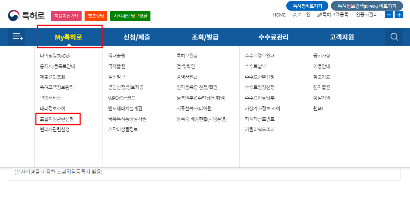Select 등록증 배송현황(시범운영) menu item
The image size is (410, 205).
(201, 119)
